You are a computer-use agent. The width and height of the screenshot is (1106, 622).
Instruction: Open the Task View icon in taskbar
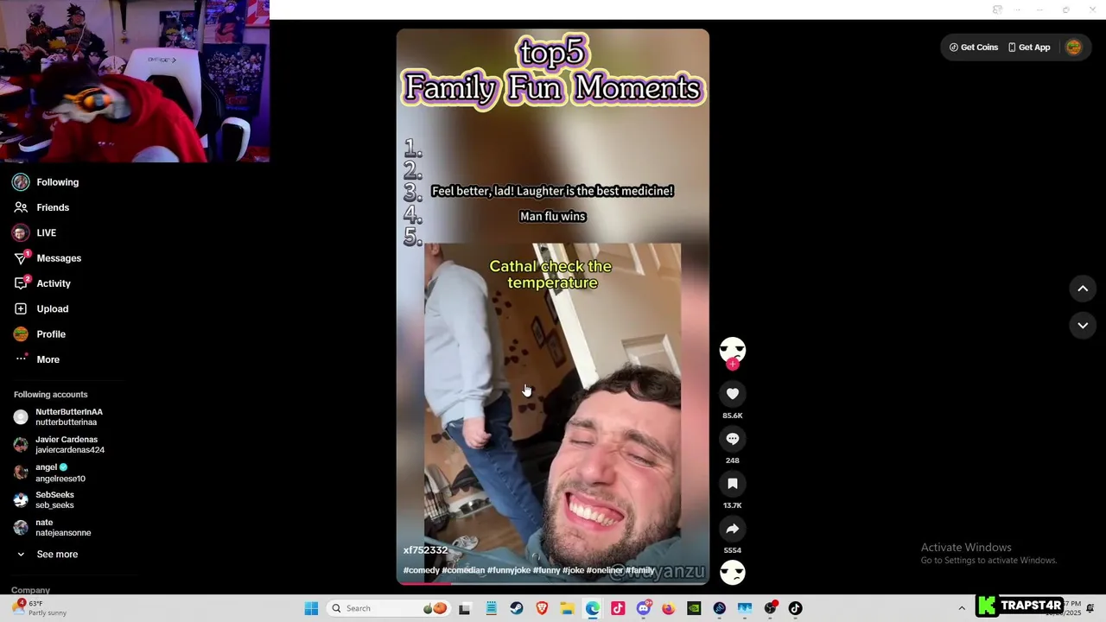(x=465, y=608)
